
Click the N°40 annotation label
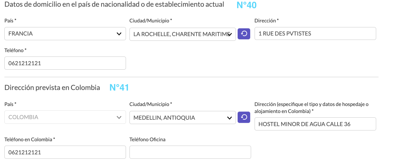(246, 5)
